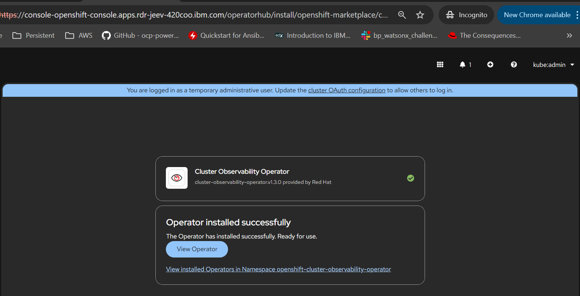
Task: Click the zoom magnifier icon in address bar
Action: coord(402,15)
